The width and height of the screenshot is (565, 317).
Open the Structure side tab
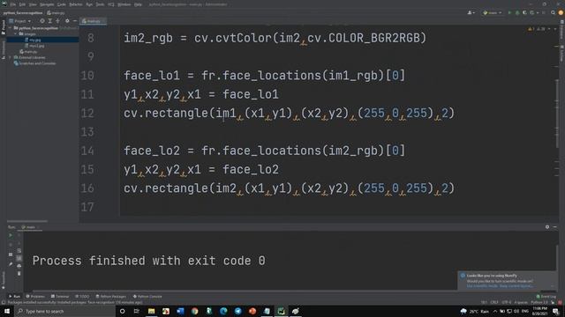point(4,50)
